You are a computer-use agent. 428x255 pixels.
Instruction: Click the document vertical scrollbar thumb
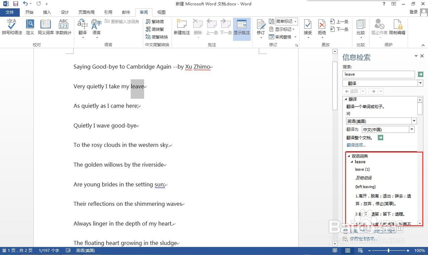click(x=335, y=86)
